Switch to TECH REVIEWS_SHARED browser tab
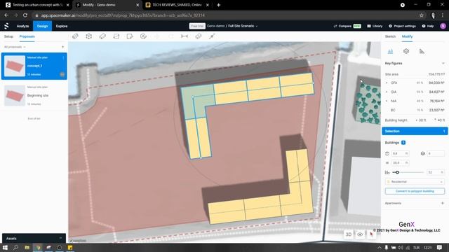449x252 pixels. tap(177, 5)
